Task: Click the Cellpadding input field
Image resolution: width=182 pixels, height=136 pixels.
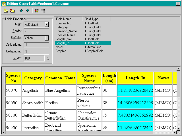Action: click(x=36, y=45)
